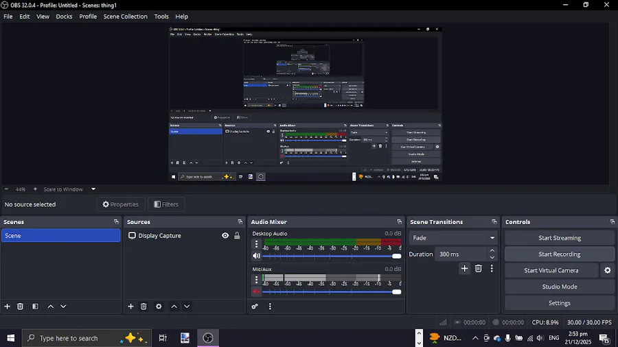Adjust Desktop Audio volume slider
The image size is (618, 347).
[x=332, y=256]
